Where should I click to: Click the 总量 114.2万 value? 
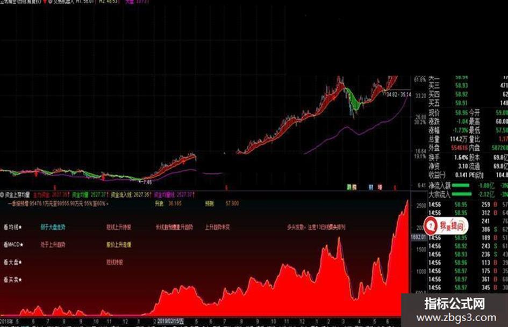(459, 139)
